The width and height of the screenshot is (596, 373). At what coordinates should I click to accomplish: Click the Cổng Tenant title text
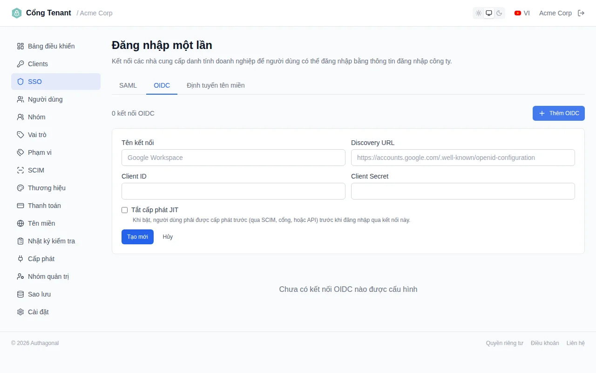coord(48,13)
